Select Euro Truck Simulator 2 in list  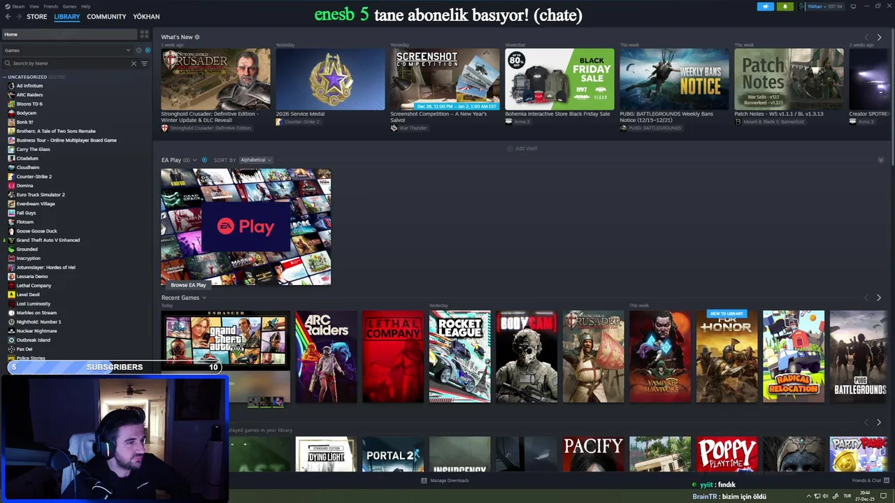coord(41,195)
